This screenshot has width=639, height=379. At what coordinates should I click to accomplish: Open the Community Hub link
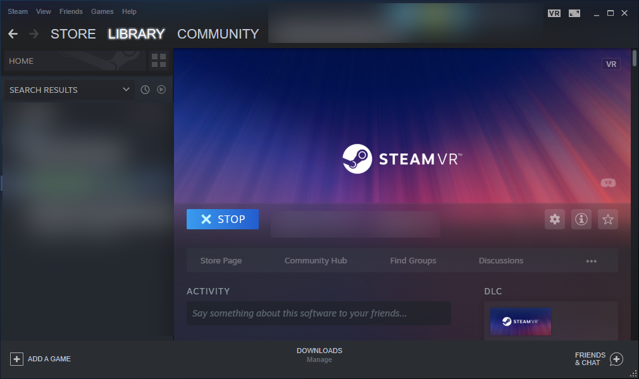point(316,260)
